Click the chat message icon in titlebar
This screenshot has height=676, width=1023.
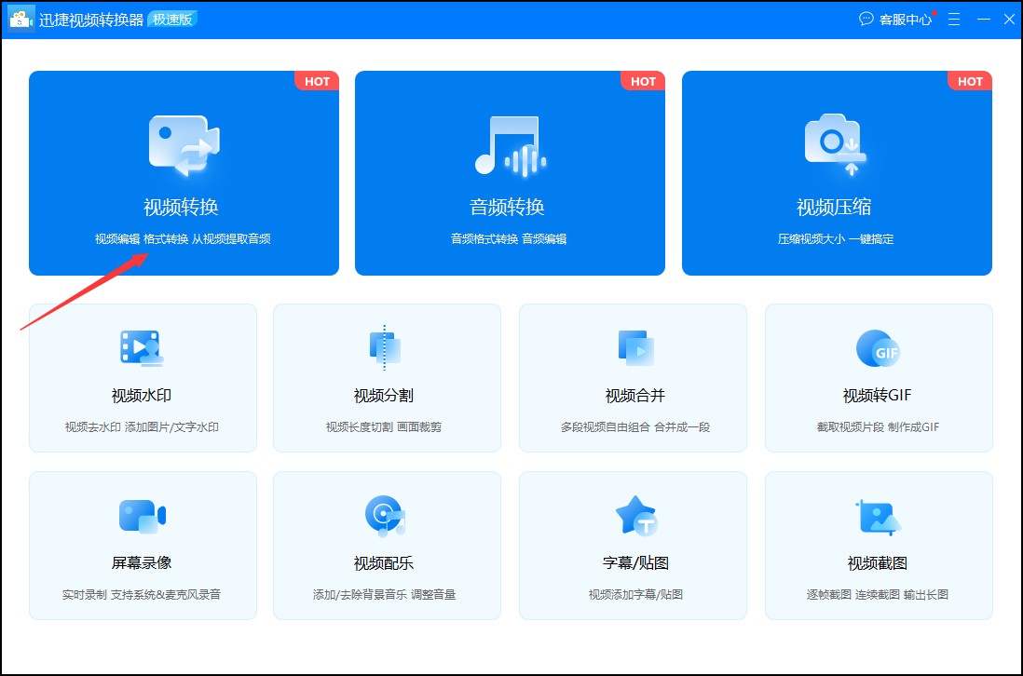[866, 19]
